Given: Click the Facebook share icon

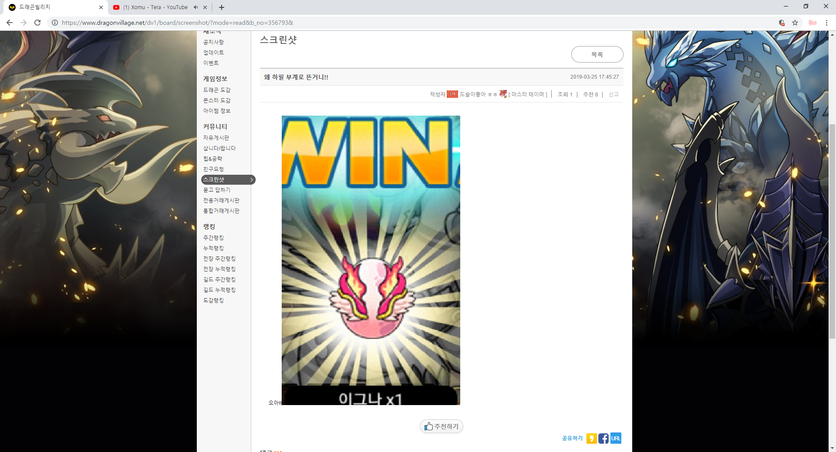Looking at the screenshot, I should click(x=603, y=438).
